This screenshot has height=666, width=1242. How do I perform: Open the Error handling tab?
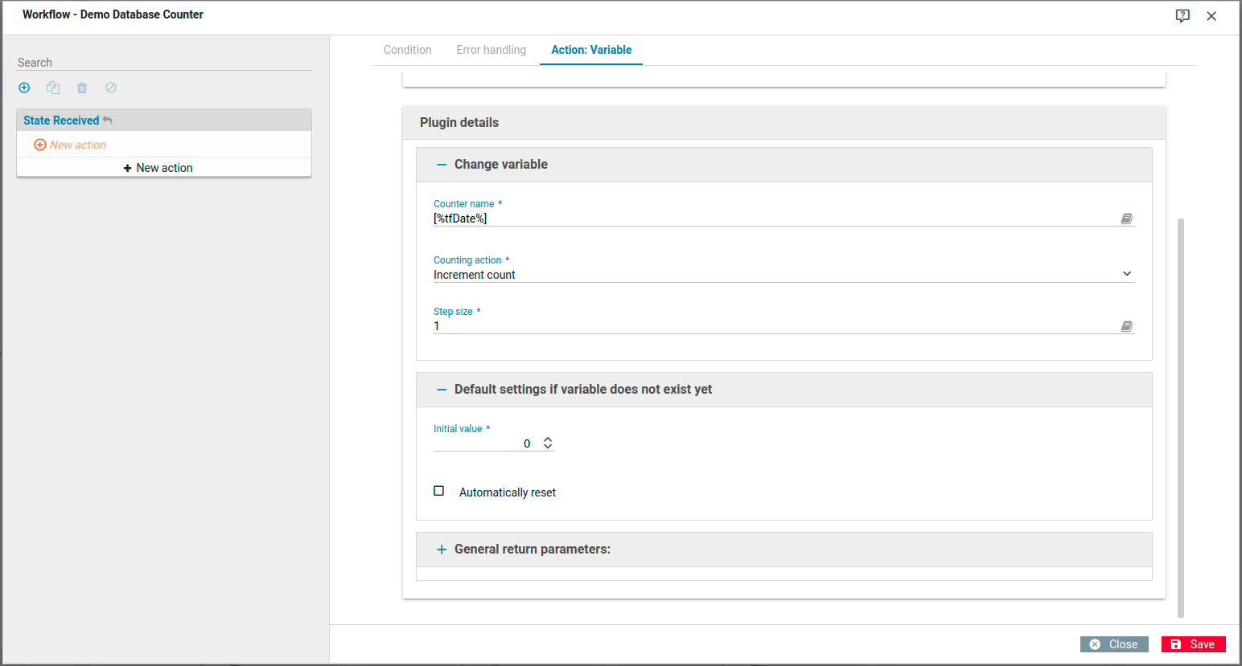click(x=491, y=50)
